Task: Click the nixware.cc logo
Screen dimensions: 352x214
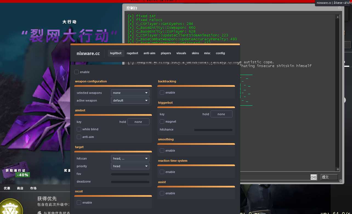Action: 88,53
